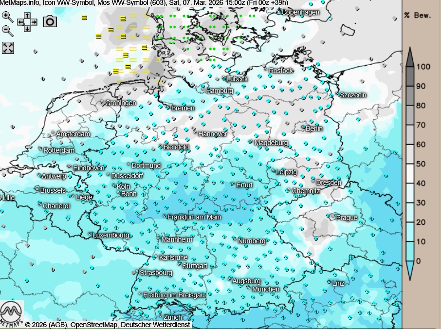Click the Frankfurt am Main label
Image resolution: width=441 pixels, height=329 pixels.
(194, 217)
